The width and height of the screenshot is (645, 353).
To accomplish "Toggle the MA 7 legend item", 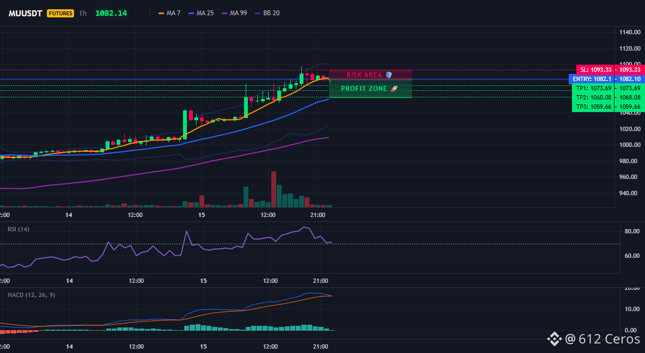I will [x=169, y=13].
